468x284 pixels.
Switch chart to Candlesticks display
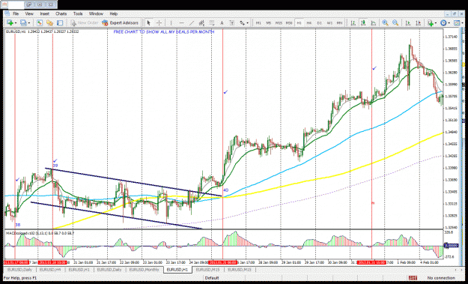363,23
